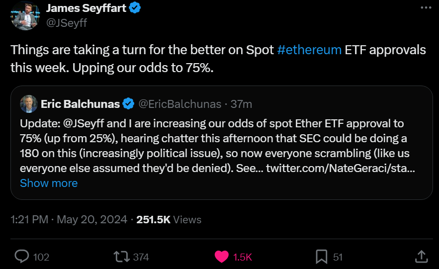Toggle the pink heart like icon
Screen dimensions: 439x269
click(221, 257)
